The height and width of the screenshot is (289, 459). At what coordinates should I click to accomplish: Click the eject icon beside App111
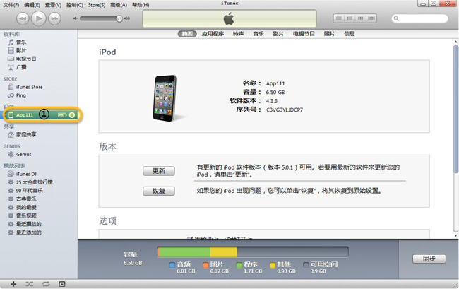[x=72, y=115]
